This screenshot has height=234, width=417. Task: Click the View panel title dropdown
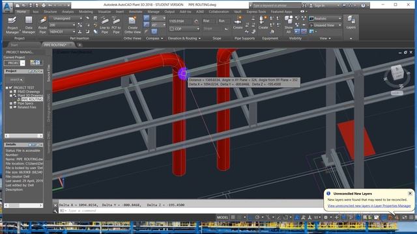[325, 38]
